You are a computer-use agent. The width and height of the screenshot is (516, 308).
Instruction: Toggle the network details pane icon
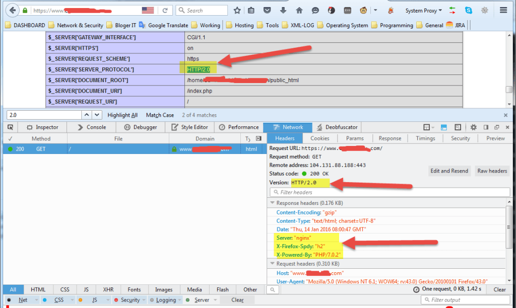(259, 139)
